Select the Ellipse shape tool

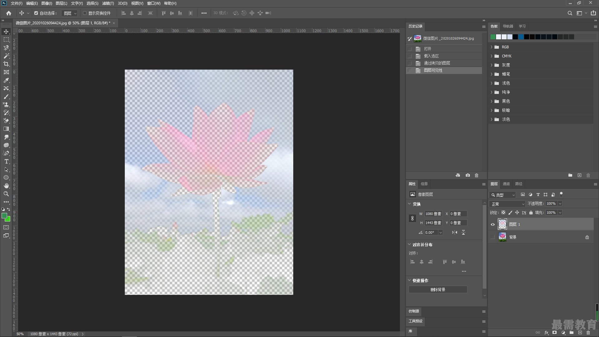click(6, 178)
